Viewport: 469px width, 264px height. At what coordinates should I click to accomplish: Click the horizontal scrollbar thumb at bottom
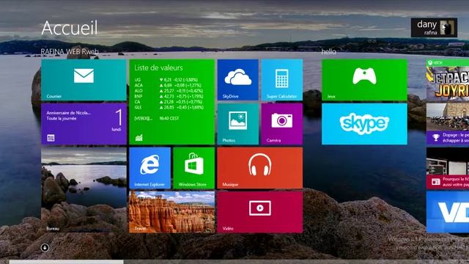66,262
